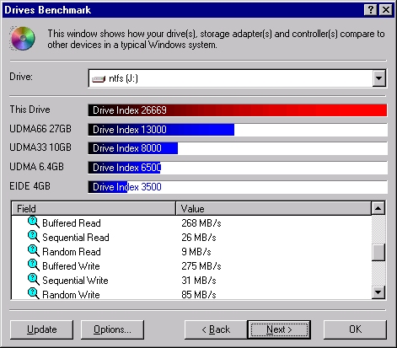The image size is (397, 348).
Task: Click the title bar help question mark button
Action: (x=371, y=10)
